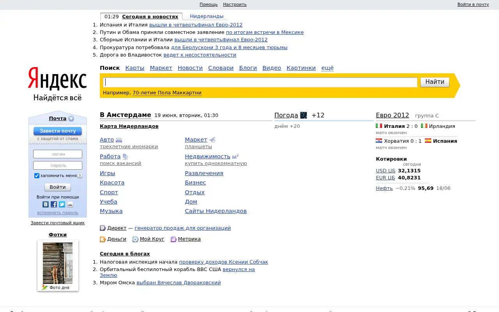
Task: Click the car icon beside Авто
Action: (119, 140)
